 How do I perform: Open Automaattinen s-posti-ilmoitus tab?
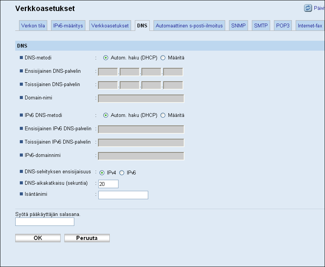189,26
